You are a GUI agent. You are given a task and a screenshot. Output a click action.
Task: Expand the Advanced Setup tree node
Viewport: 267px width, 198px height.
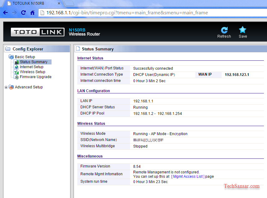(x=6, y=87)
